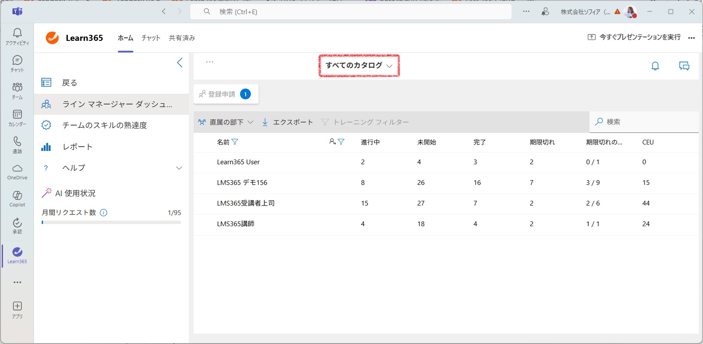Focus the table 検索 field
The height and width of the screenshot is (344, 703).
(644, 122)
